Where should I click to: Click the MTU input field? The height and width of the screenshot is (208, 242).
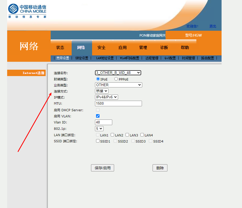pos(118,104)
